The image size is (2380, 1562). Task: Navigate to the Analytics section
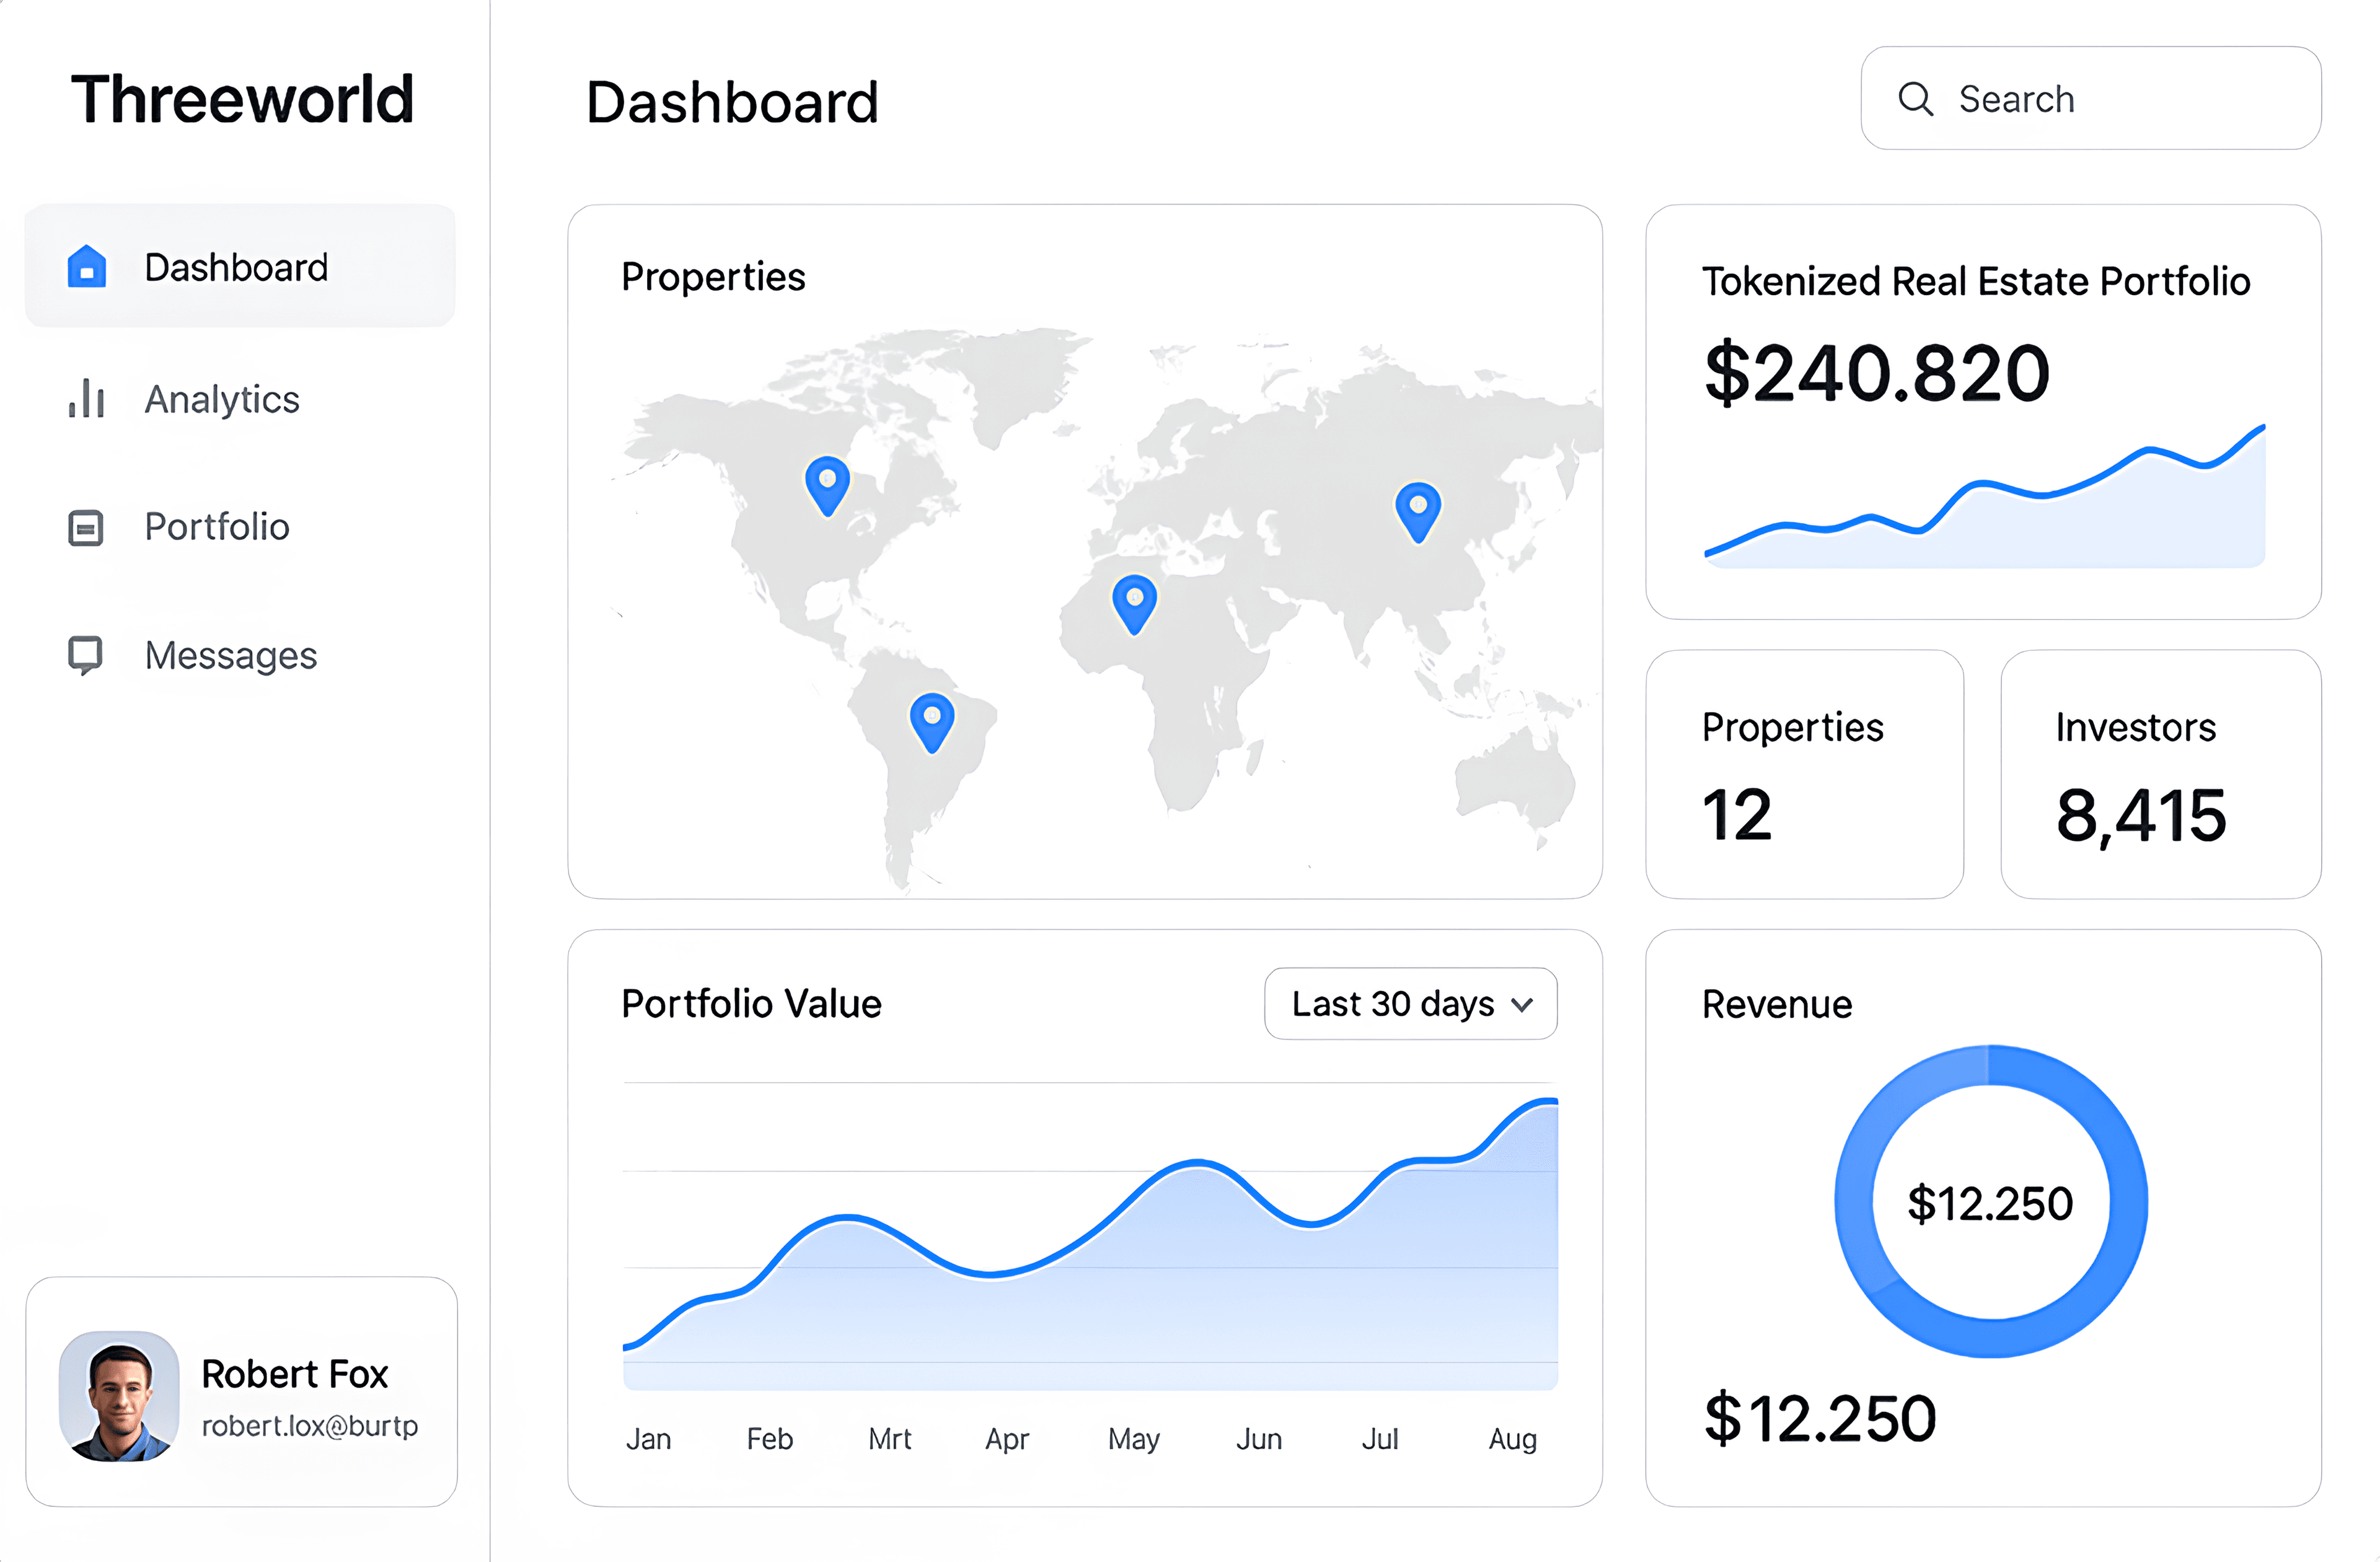(x=222, y=398)
